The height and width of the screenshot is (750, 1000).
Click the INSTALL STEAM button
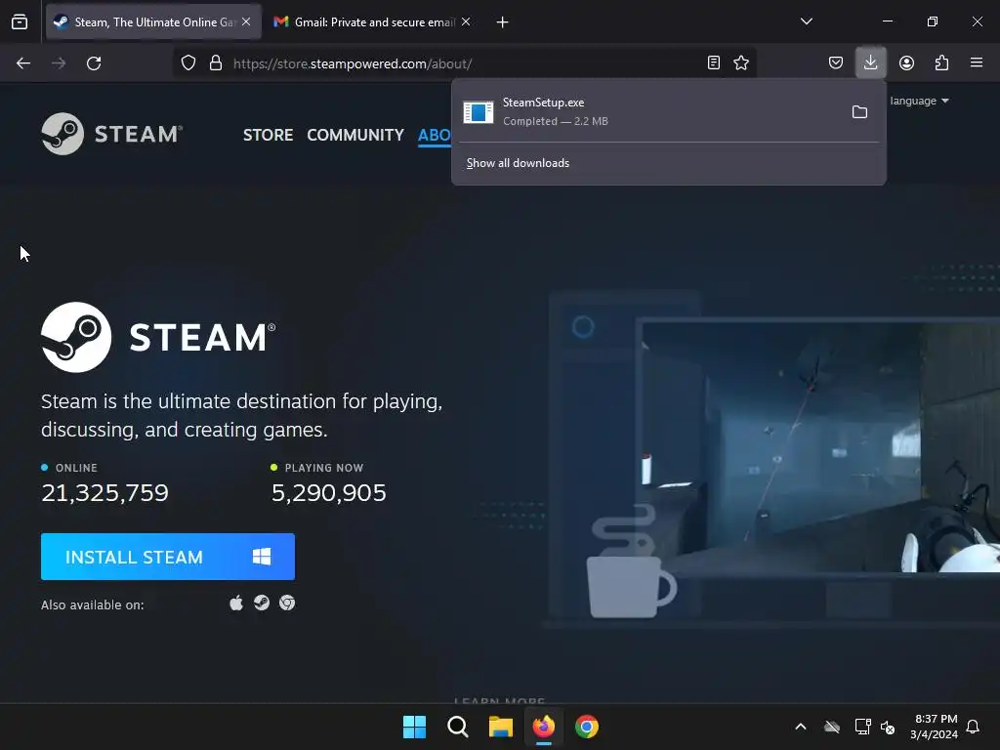click(x=168, y=557)
